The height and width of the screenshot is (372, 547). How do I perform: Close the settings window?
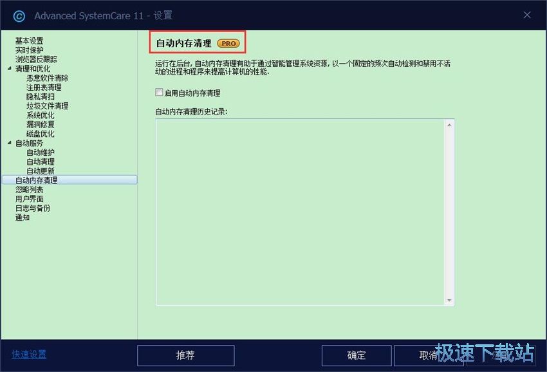(x=527, y=15)
